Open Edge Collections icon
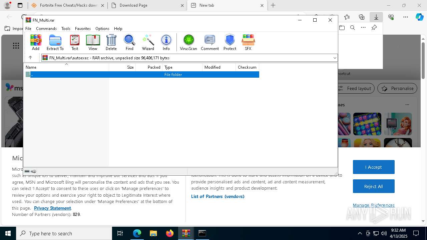 362,17
